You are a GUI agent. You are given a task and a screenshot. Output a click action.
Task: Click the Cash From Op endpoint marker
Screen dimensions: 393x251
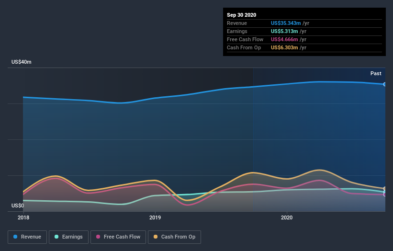[385, 189]
